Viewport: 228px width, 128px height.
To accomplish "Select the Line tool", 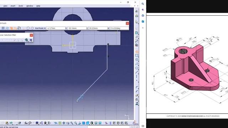I will (x=136, y=72).
